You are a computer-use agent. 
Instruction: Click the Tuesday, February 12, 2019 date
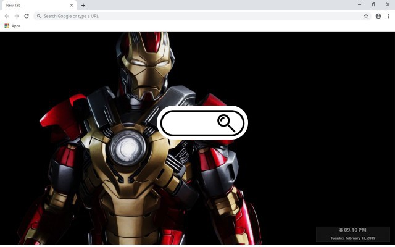pyautogui.click(x=352, y=238)
